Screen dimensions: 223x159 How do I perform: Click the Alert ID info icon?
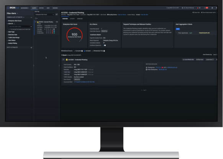14,24
